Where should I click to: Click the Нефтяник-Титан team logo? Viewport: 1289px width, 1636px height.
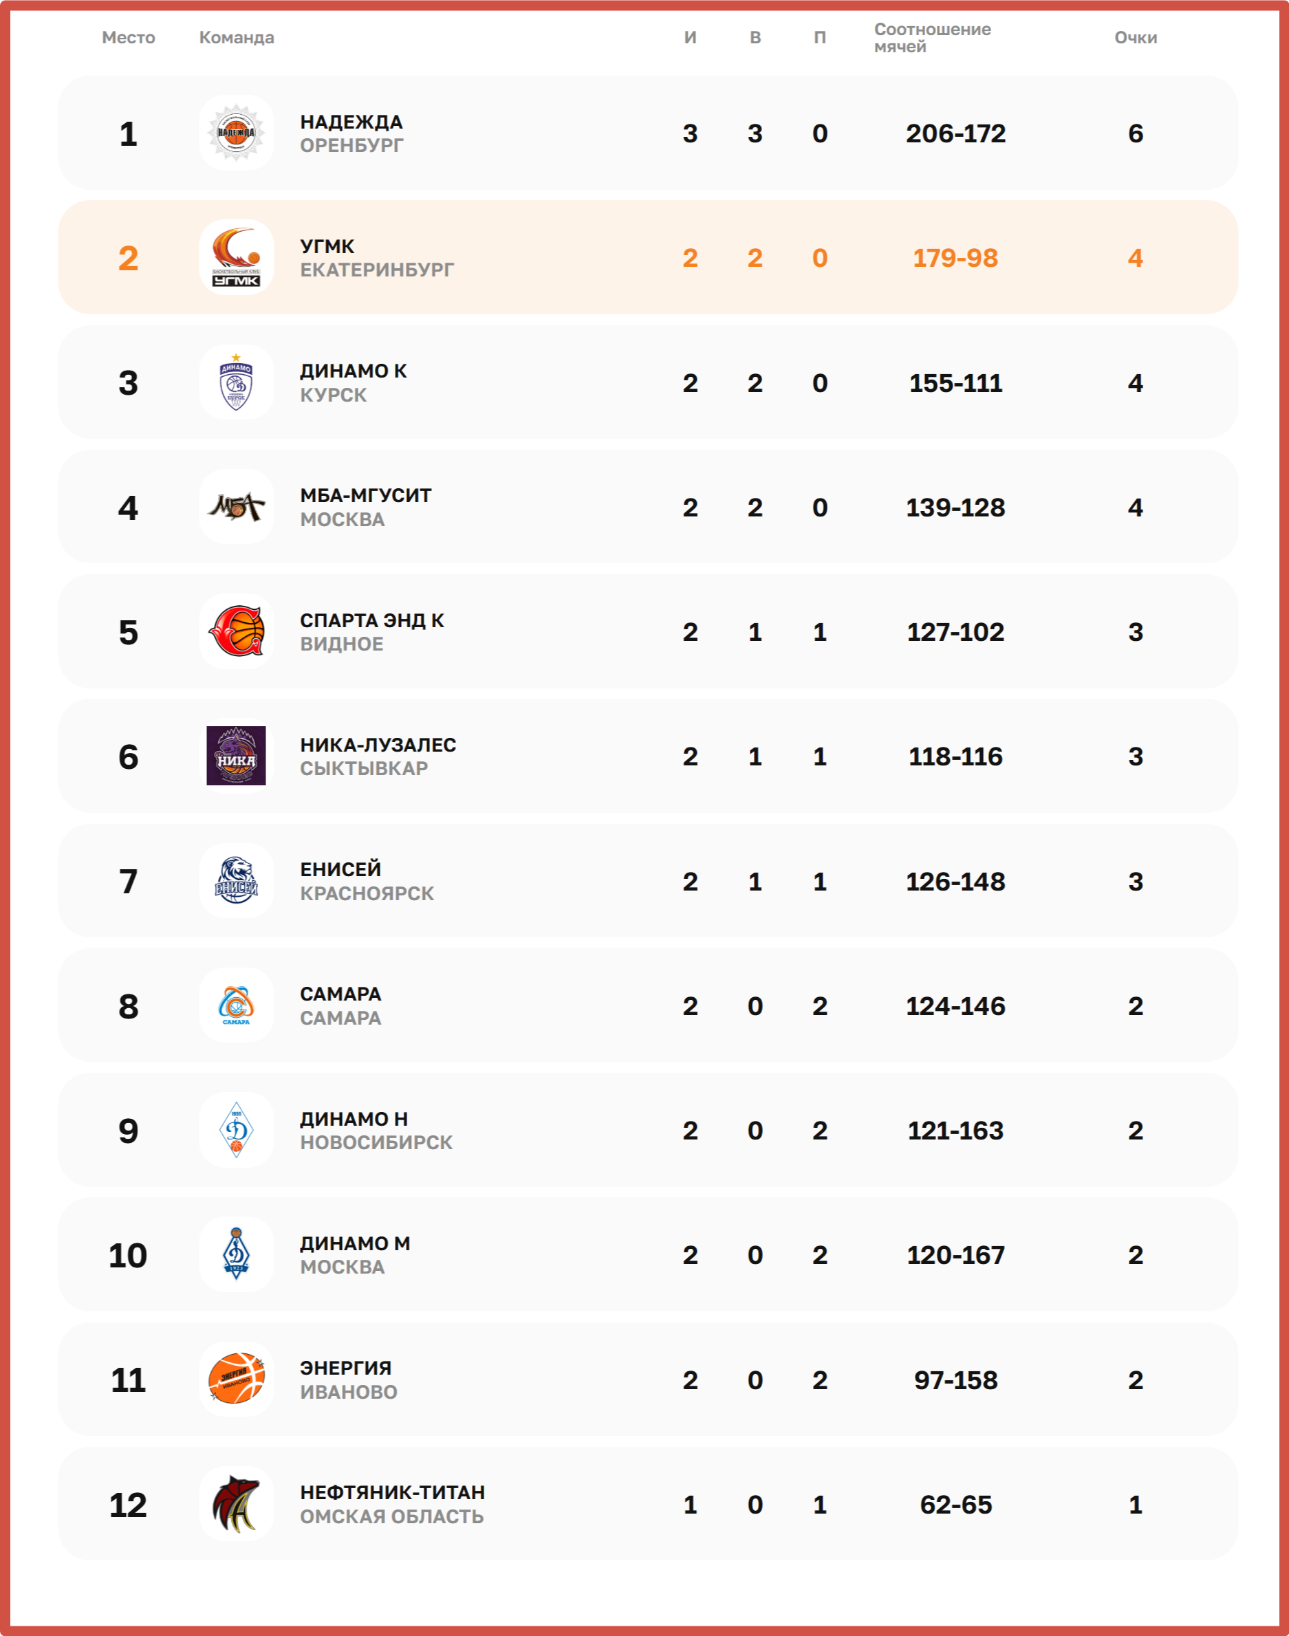coord(236,1504)
